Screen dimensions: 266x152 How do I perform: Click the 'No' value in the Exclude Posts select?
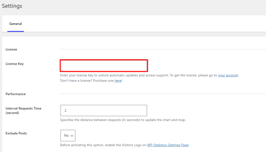click(66, 136)
